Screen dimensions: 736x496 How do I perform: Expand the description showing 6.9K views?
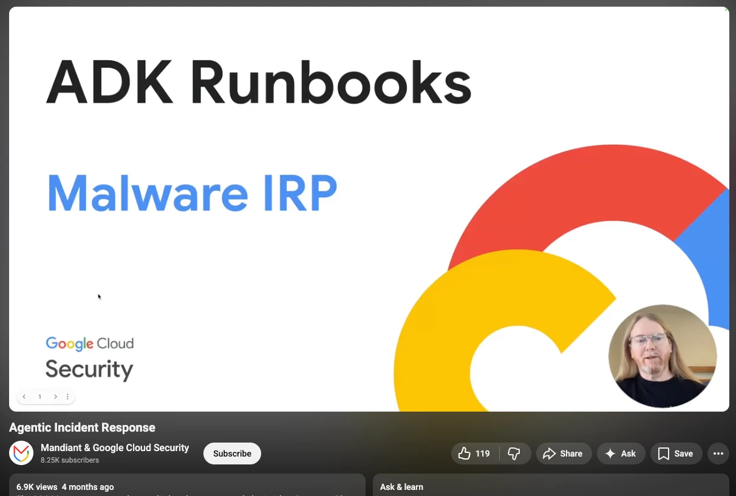click(x=187, y=485)
